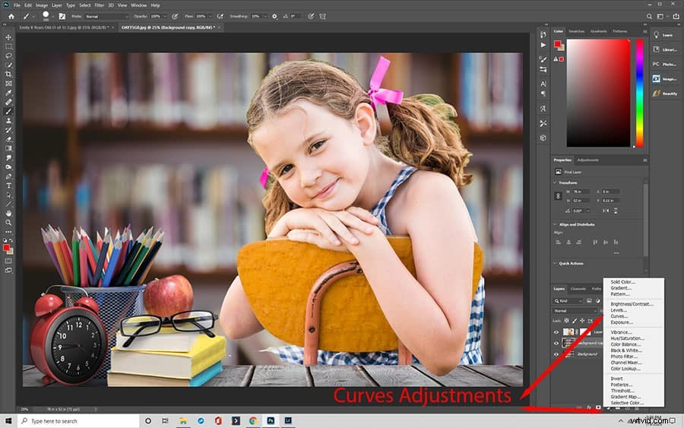
Task: Open layer Kind filter dropdown
Action: [x=568, y=301]
